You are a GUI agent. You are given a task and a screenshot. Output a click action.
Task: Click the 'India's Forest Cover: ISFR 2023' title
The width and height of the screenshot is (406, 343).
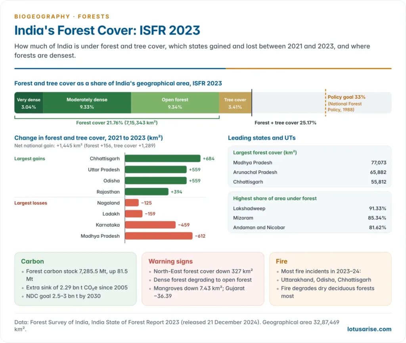tap(107, 30)
